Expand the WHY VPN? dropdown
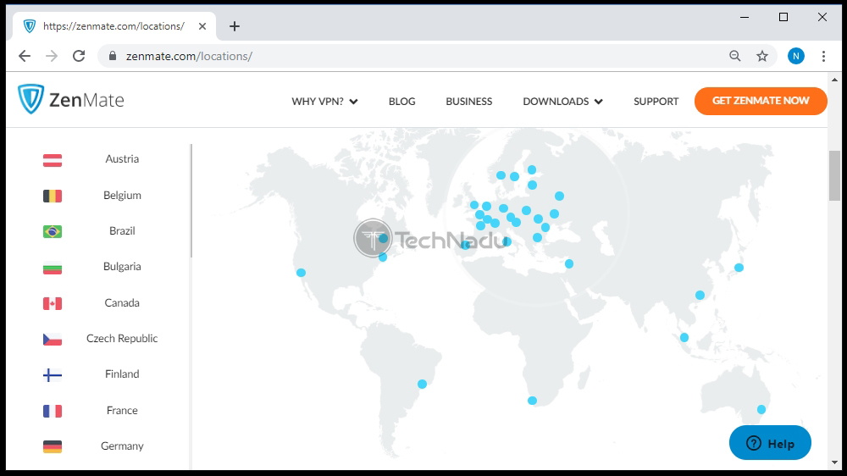847x476 pixels. pos(324,101)
